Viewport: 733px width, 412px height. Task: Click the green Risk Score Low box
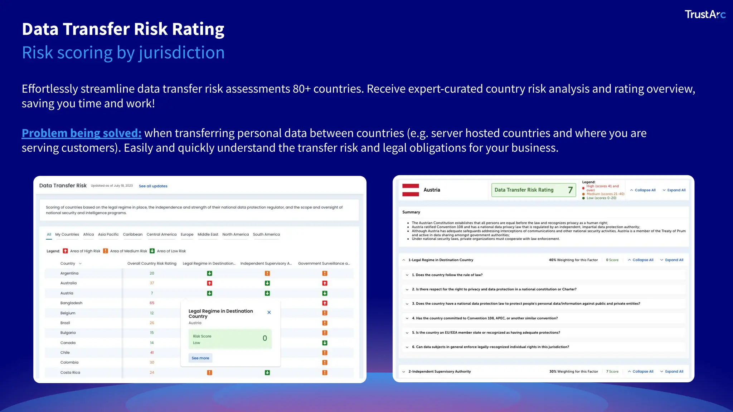[230, 339]
